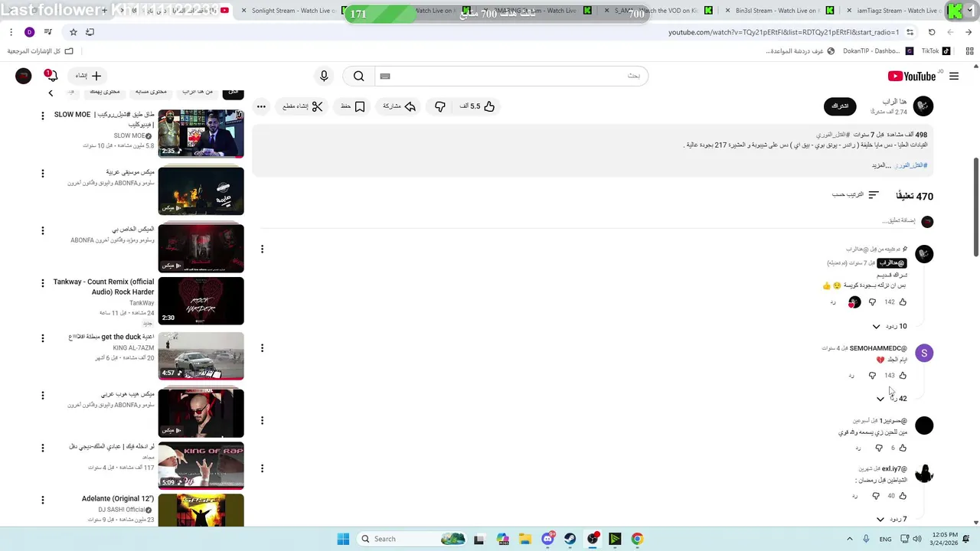The width and height of the screenshot is (980, 551).
Task: Reload the page with the refresh icon
Action: click(x=932, y=32)
